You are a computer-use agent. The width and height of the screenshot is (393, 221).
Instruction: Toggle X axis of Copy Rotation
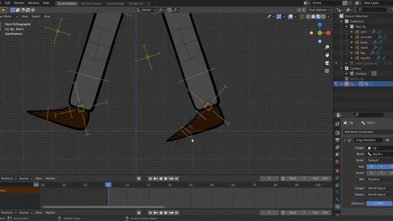pyautogui.click(x=372, y=166)
